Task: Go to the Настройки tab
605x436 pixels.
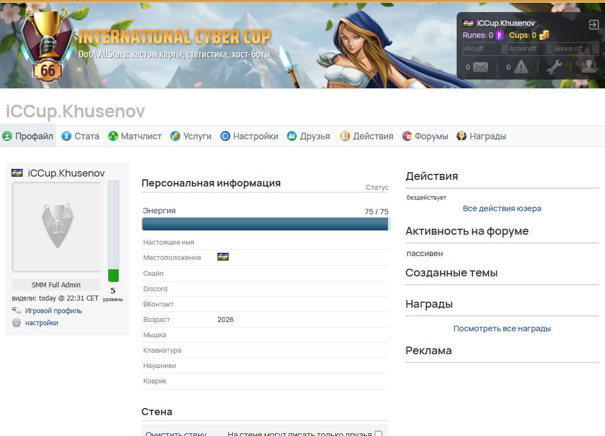Action: tap(249, 136)
